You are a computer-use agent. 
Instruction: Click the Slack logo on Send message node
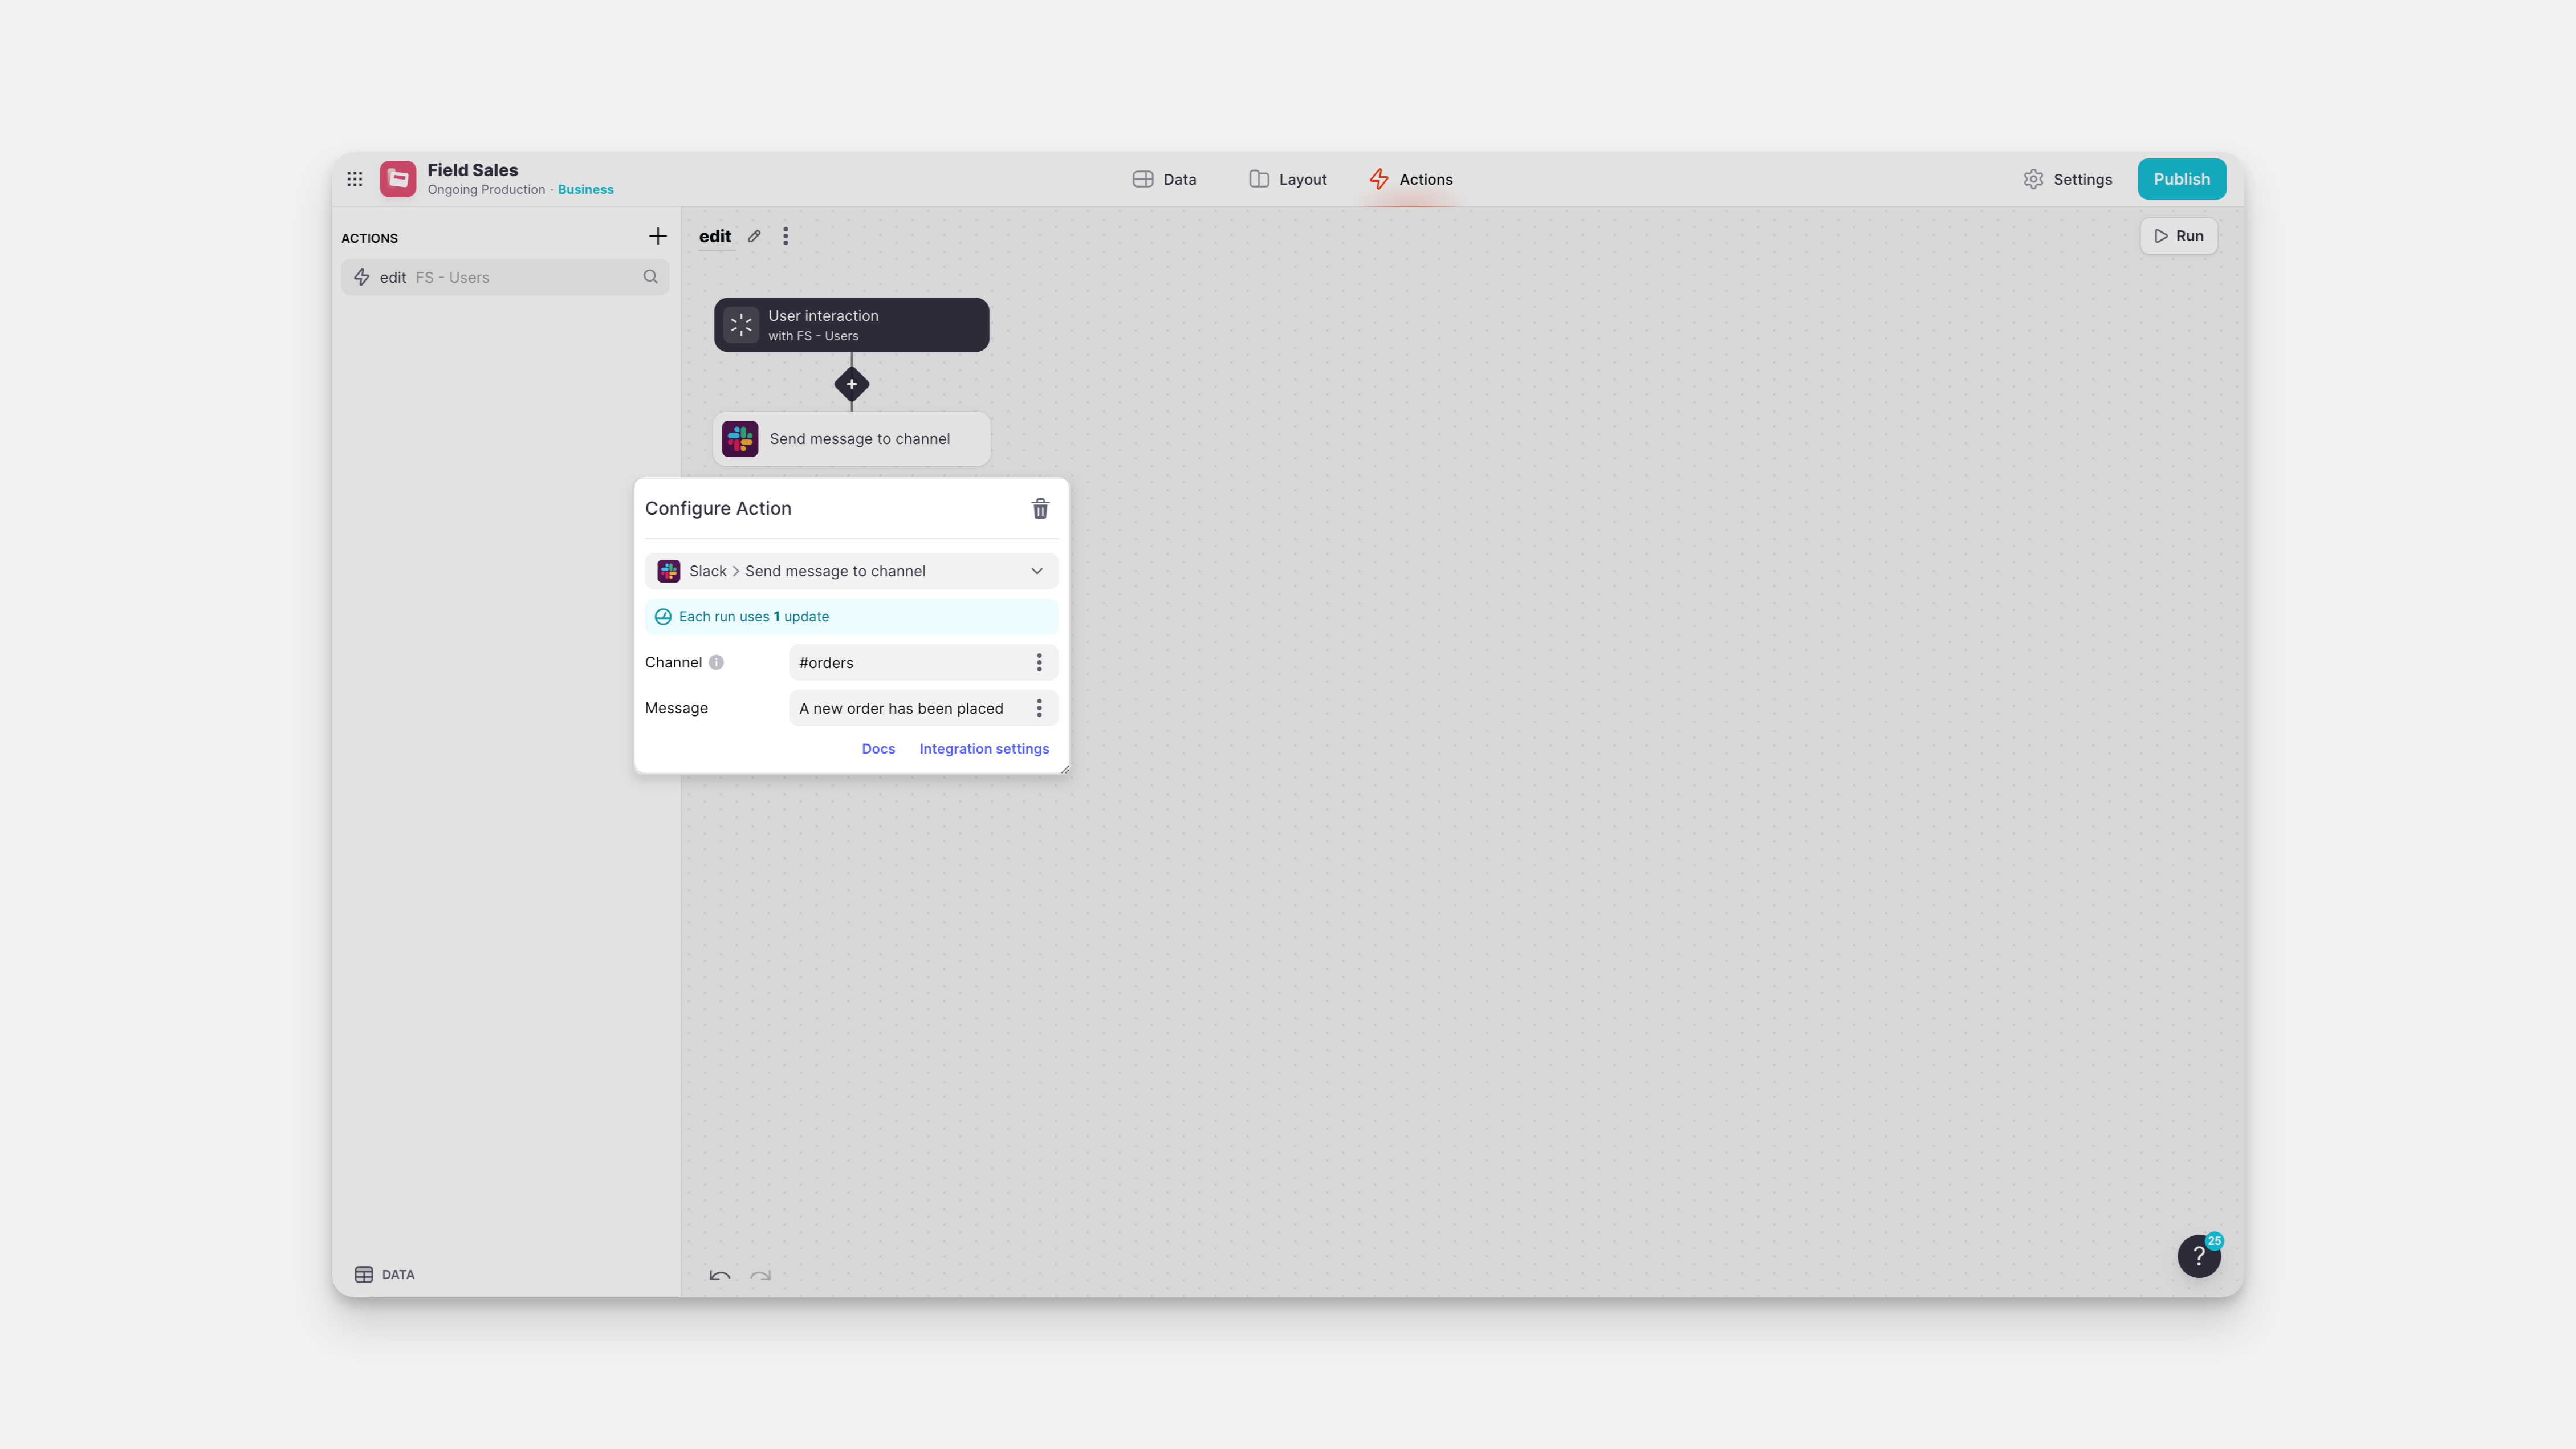[740, 438]
